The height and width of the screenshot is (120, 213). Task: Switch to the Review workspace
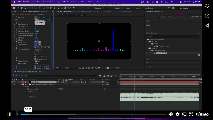[128, 8]
